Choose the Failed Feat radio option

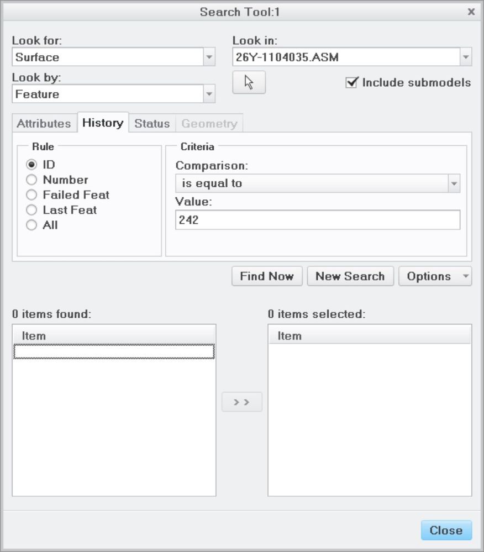coord(31,194)
